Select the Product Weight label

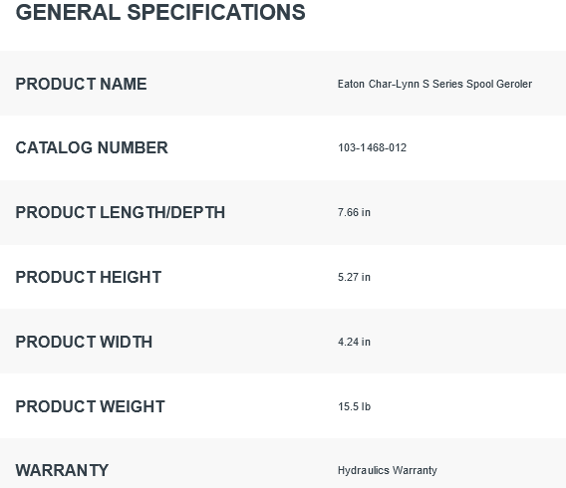(91, 407)
